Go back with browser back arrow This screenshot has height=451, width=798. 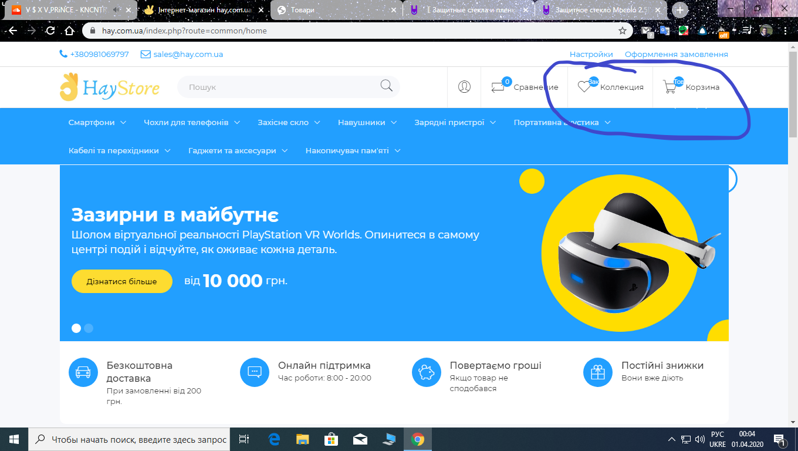13,31
